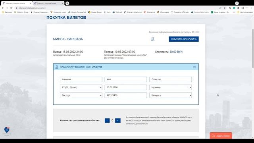Click the ДОБАВИТЬ ПАССАЖИРА button
This screenshot has width=254, height=143.
(x=184, y=39)
